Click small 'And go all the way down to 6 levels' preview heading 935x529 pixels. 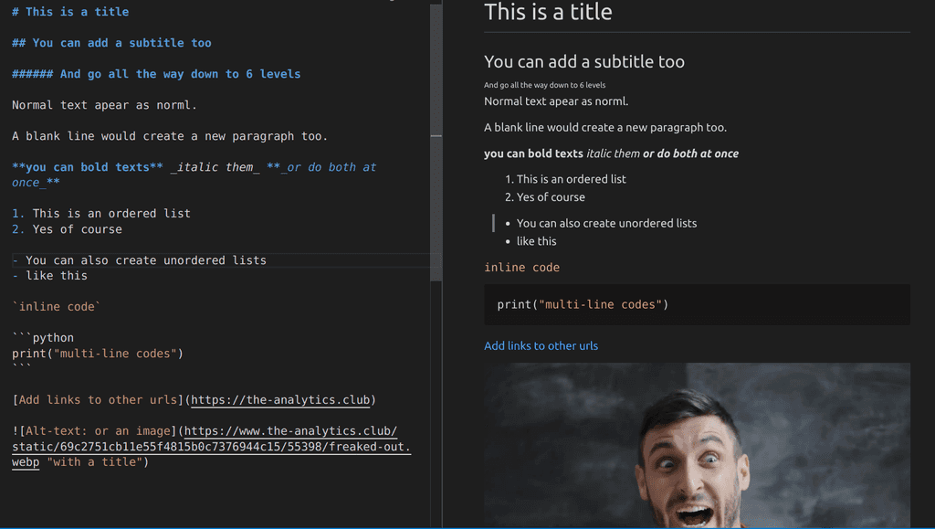544,85
